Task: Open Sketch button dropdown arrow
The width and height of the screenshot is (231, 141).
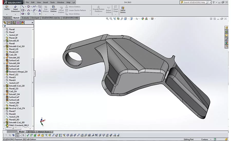Action: (x=7, y=14)
